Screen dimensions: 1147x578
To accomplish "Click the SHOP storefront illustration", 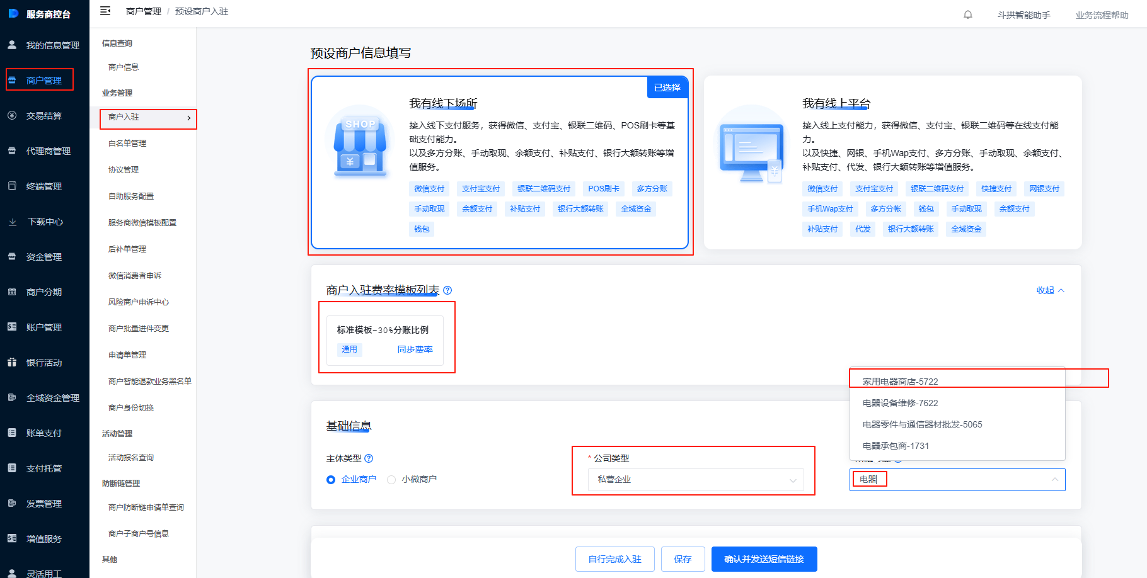I will 360,144.
